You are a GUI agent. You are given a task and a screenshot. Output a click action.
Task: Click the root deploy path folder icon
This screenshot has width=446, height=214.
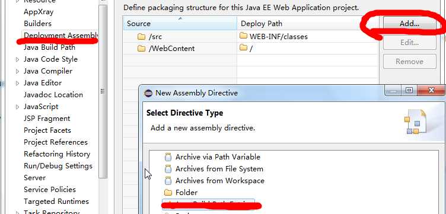(x=243, y=47)
